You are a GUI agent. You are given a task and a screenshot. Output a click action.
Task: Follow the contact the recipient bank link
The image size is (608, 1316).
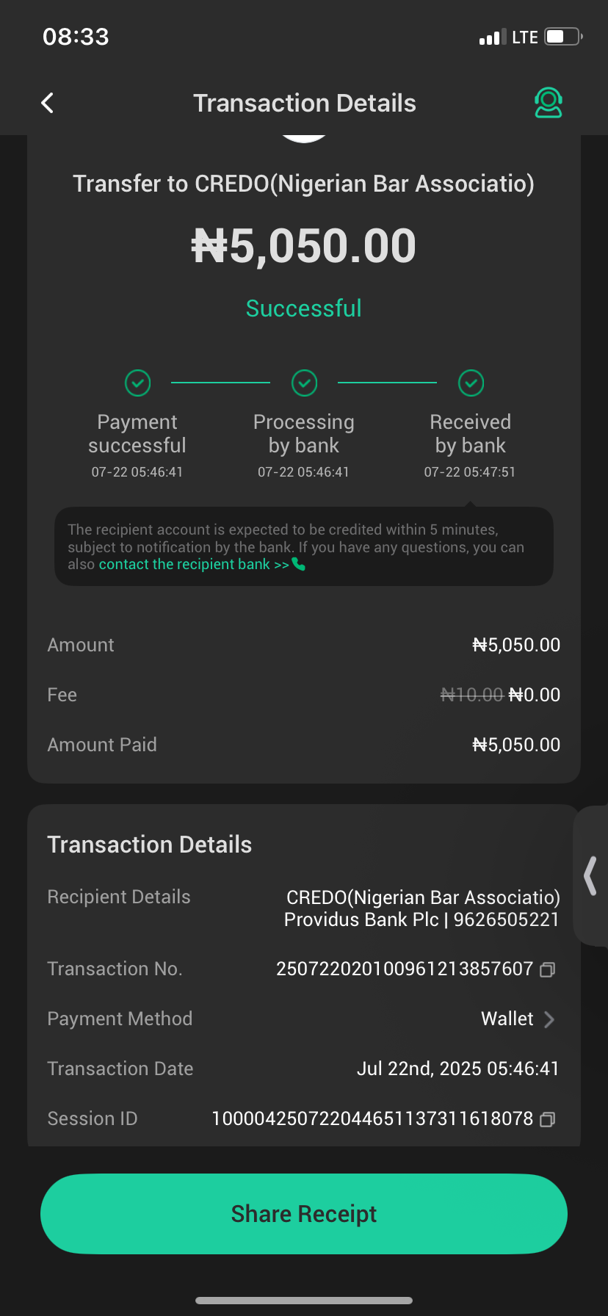click(x=194, y=564)
